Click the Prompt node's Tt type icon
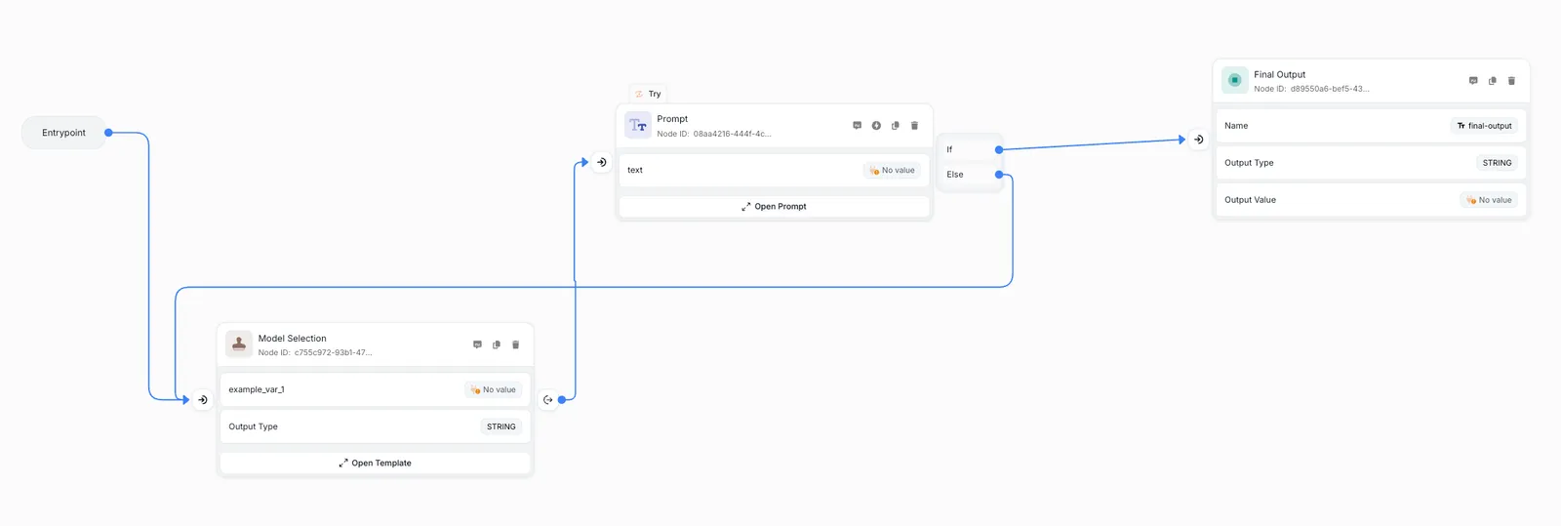The image size is (1561, 526). [638, 125]
